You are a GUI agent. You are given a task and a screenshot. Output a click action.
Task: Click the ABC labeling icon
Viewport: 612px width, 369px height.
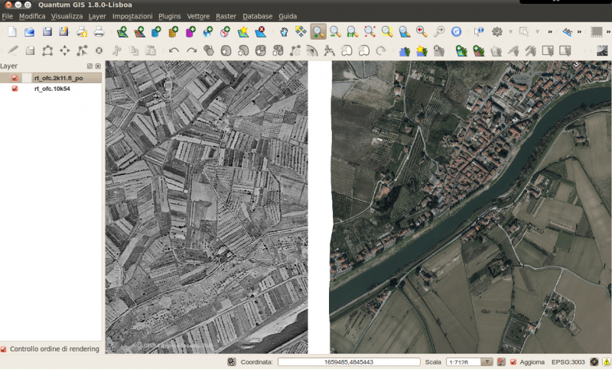pos(567,31)
